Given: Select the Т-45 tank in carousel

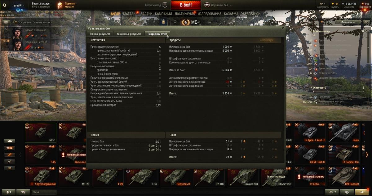Looking at the screenshot, I should coord(41,155).
